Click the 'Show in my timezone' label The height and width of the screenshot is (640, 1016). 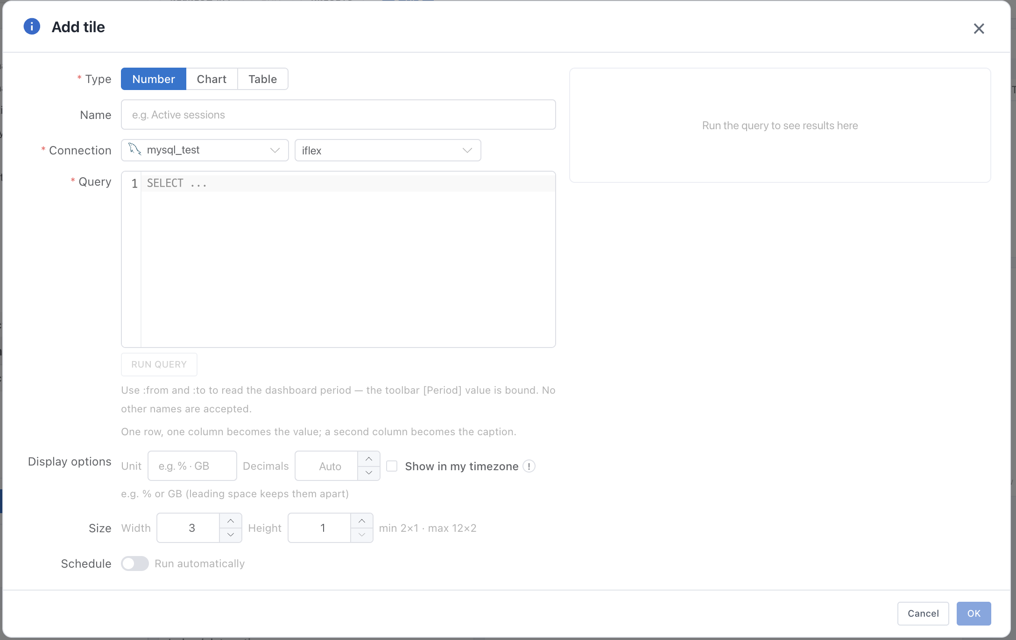(462, 466)
